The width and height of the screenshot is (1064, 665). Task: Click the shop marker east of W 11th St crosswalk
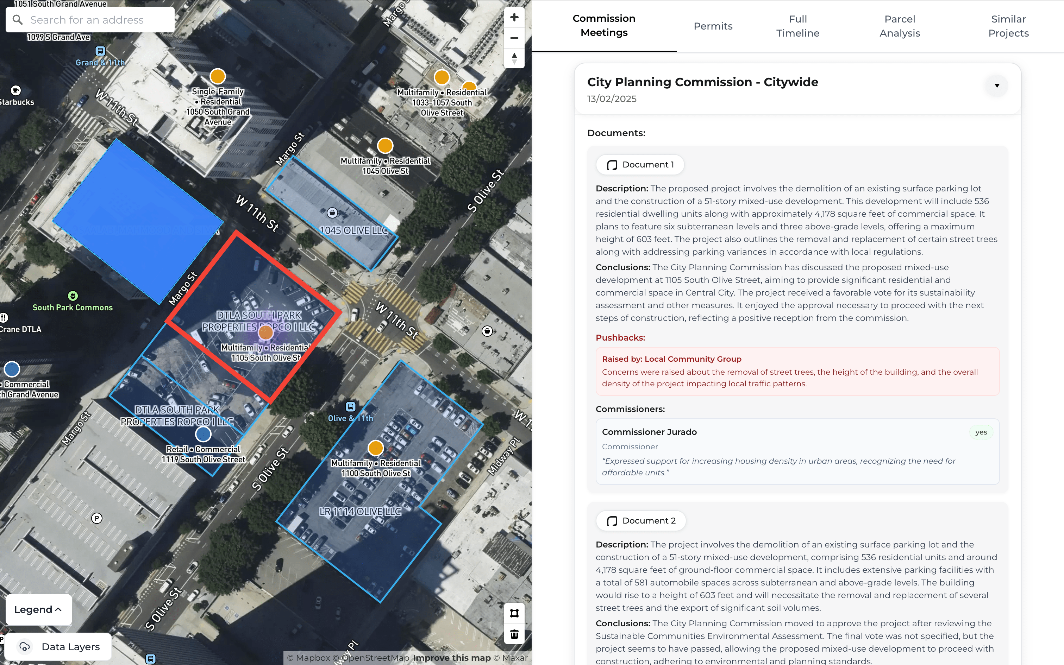pos(487,331)
